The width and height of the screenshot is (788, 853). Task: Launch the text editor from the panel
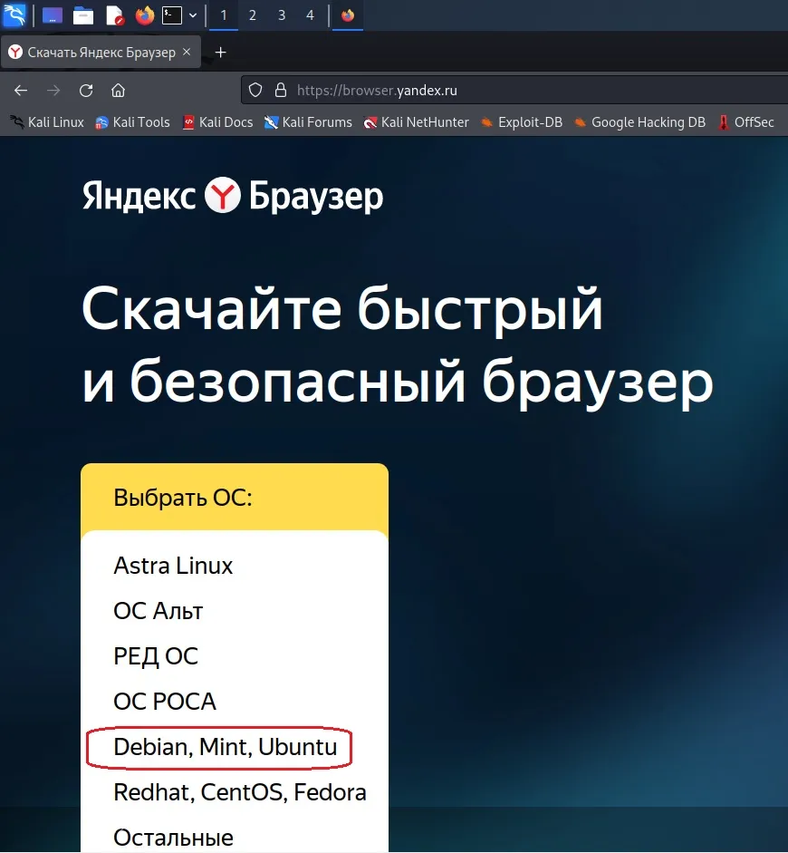(114, 15)
